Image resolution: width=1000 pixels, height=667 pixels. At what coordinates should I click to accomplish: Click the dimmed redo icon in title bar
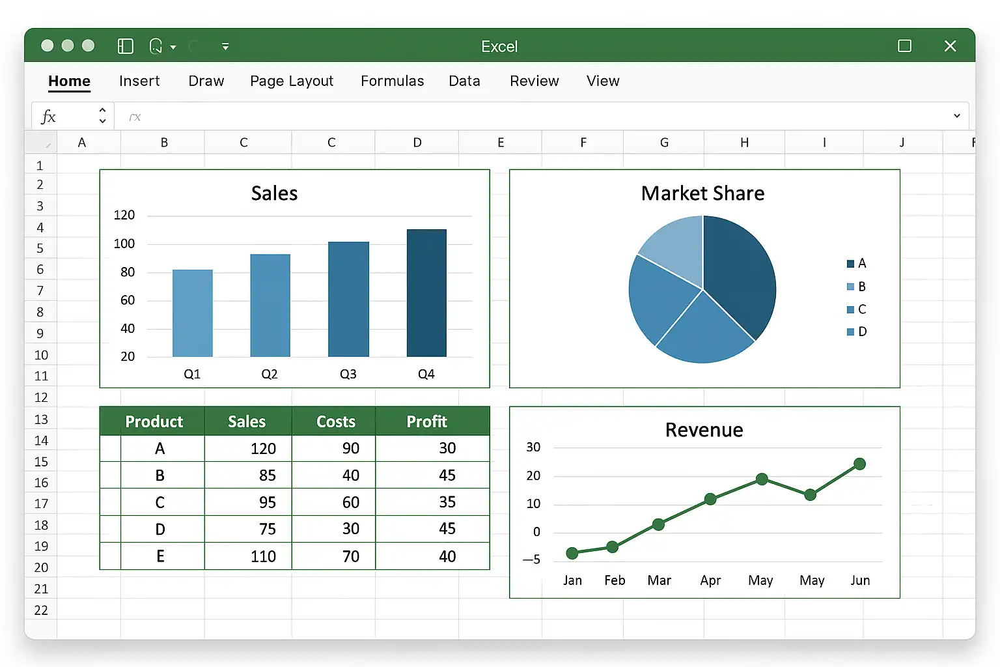click(x=194, y=46)
